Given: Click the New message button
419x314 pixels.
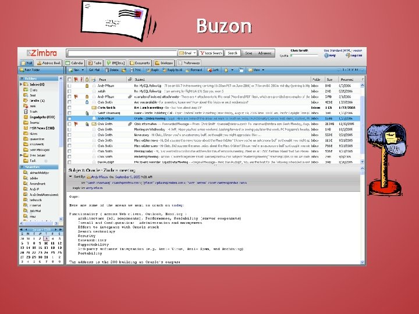Looking at the screenshot, I should pos(74,70).
